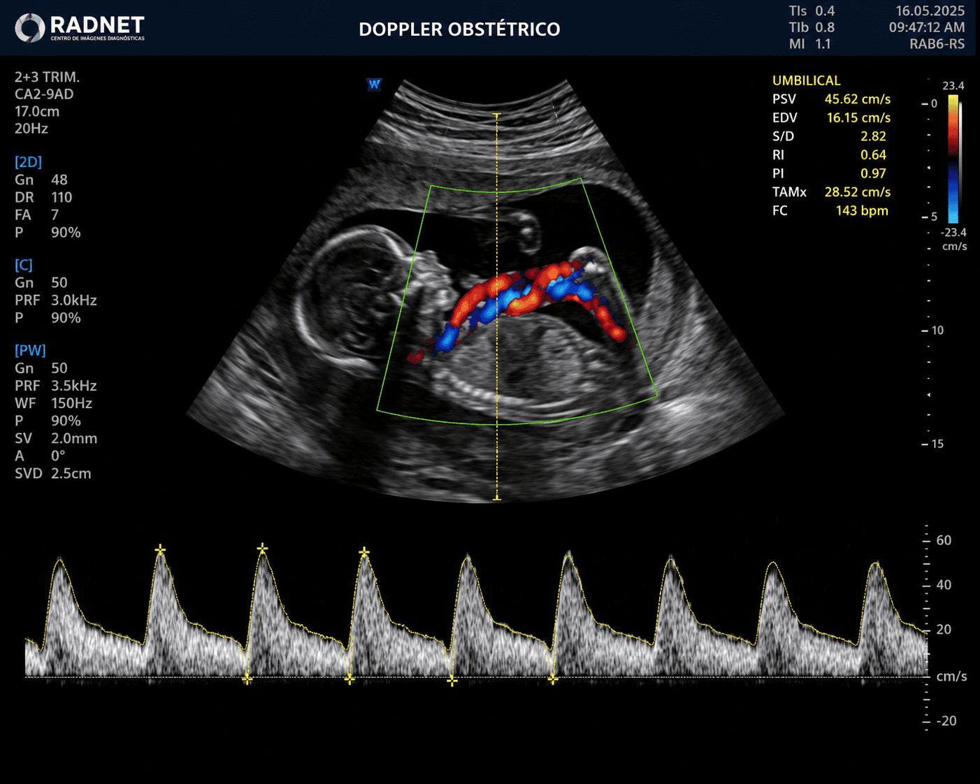Image resolution: width=980 pixels, height=784 pixels.
Task: Click P 90% under the [PW] section
Action: (48, 420)
